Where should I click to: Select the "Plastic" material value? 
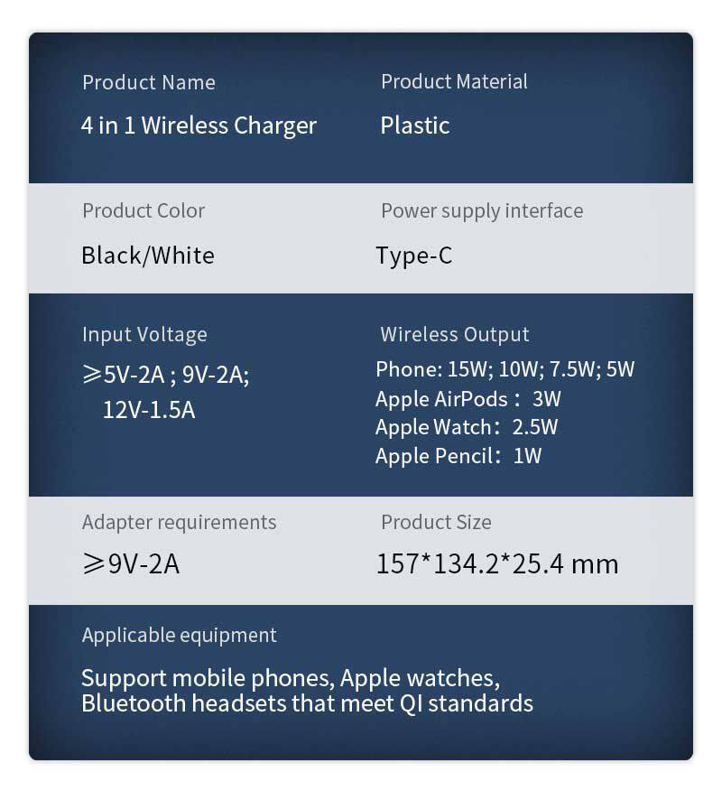click(415, 125)
